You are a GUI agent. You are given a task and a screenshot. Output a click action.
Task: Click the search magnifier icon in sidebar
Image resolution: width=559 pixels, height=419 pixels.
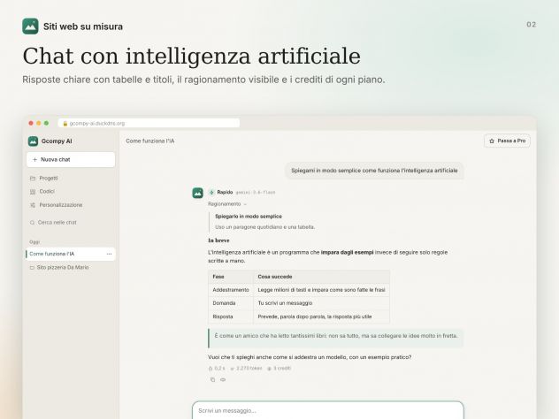(33, 223)
